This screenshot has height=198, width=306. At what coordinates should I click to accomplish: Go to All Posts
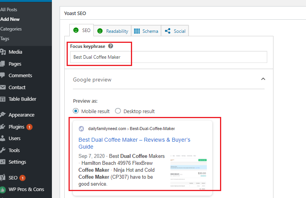tap(9, 9)
